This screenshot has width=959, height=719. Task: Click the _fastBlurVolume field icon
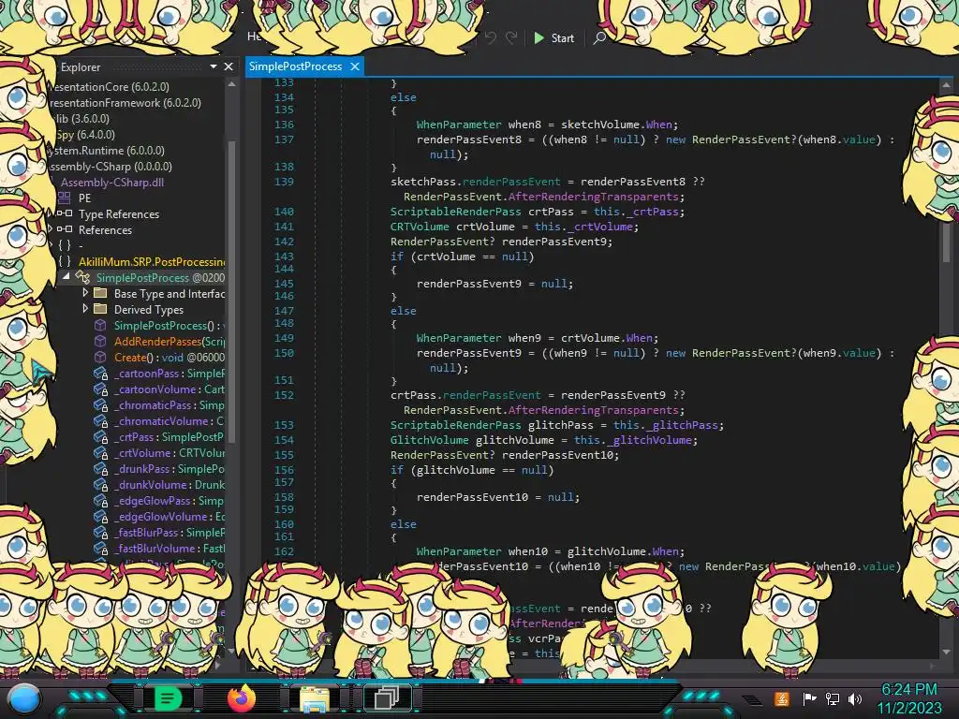point(100,548)
